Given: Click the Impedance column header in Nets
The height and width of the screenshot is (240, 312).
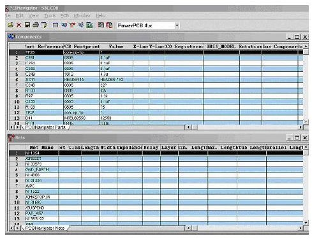Looking at the screenshot, I should coord(130,147).
